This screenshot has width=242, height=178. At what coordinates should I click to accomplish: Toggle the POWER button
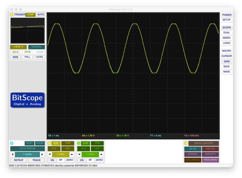(x=227, y=15)
